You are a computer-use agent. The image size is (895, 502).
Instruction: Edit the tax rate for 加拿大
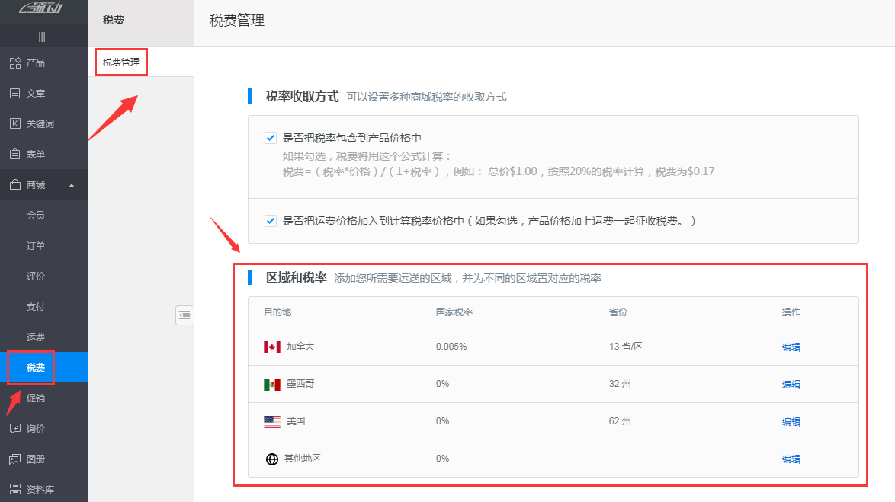pyautogui.click(x=791, y=347)
